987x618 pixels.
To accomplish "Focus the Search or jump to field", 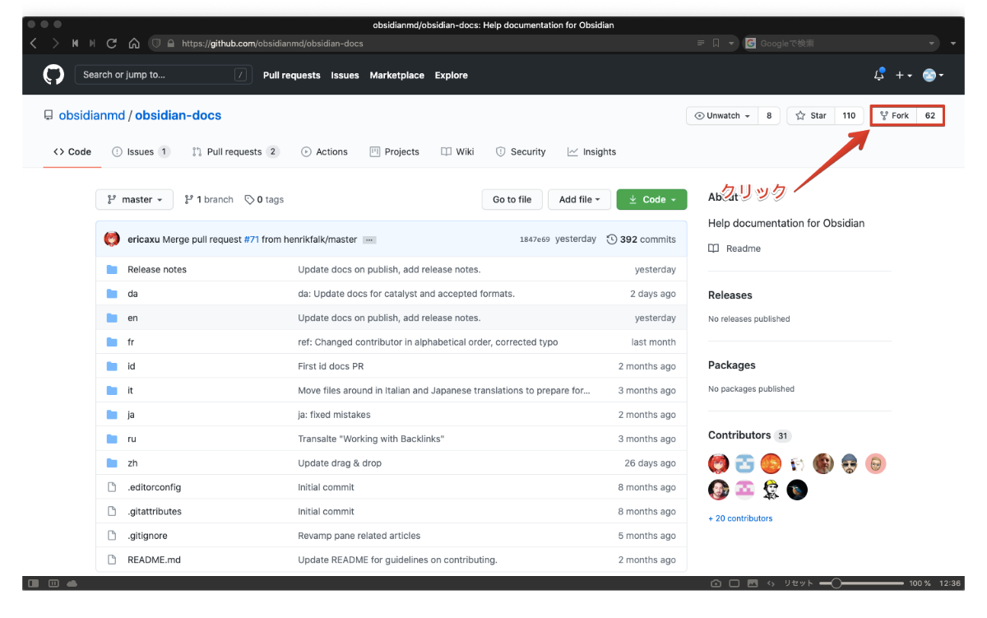I will 163,75.
